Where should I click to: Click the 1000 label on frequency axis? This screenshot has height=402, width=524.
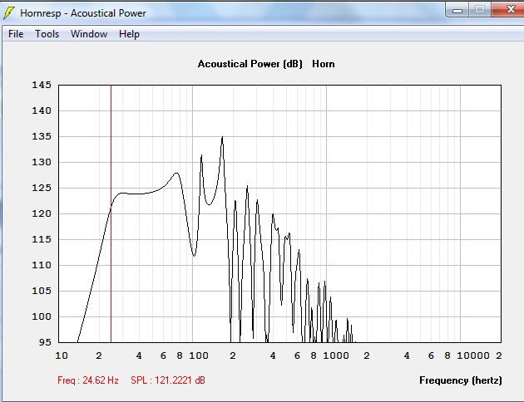coord(336,355)
